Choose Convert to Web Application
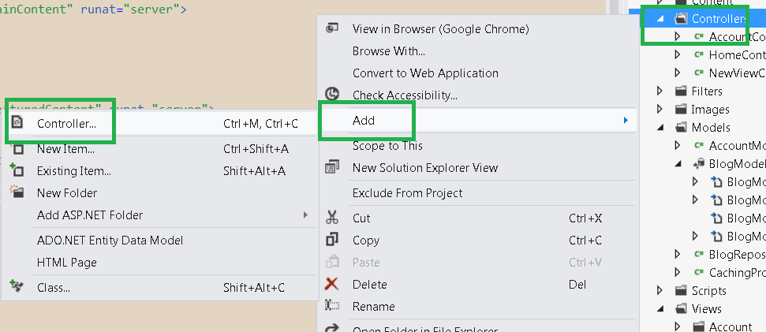Viewport: 766px width, 332px height. click(425, 73)
